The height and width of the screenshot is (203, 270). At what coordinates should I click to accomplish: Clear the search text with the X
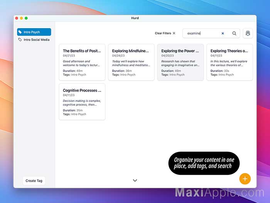click(223, 33)
